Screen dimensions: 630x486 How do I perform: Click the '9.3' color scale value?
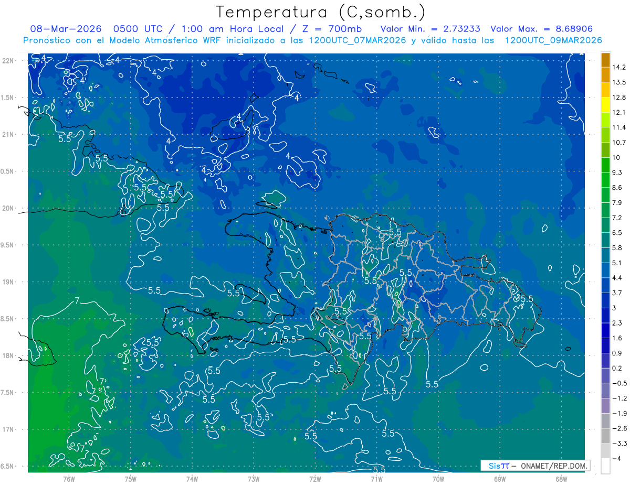coord(617,172)
